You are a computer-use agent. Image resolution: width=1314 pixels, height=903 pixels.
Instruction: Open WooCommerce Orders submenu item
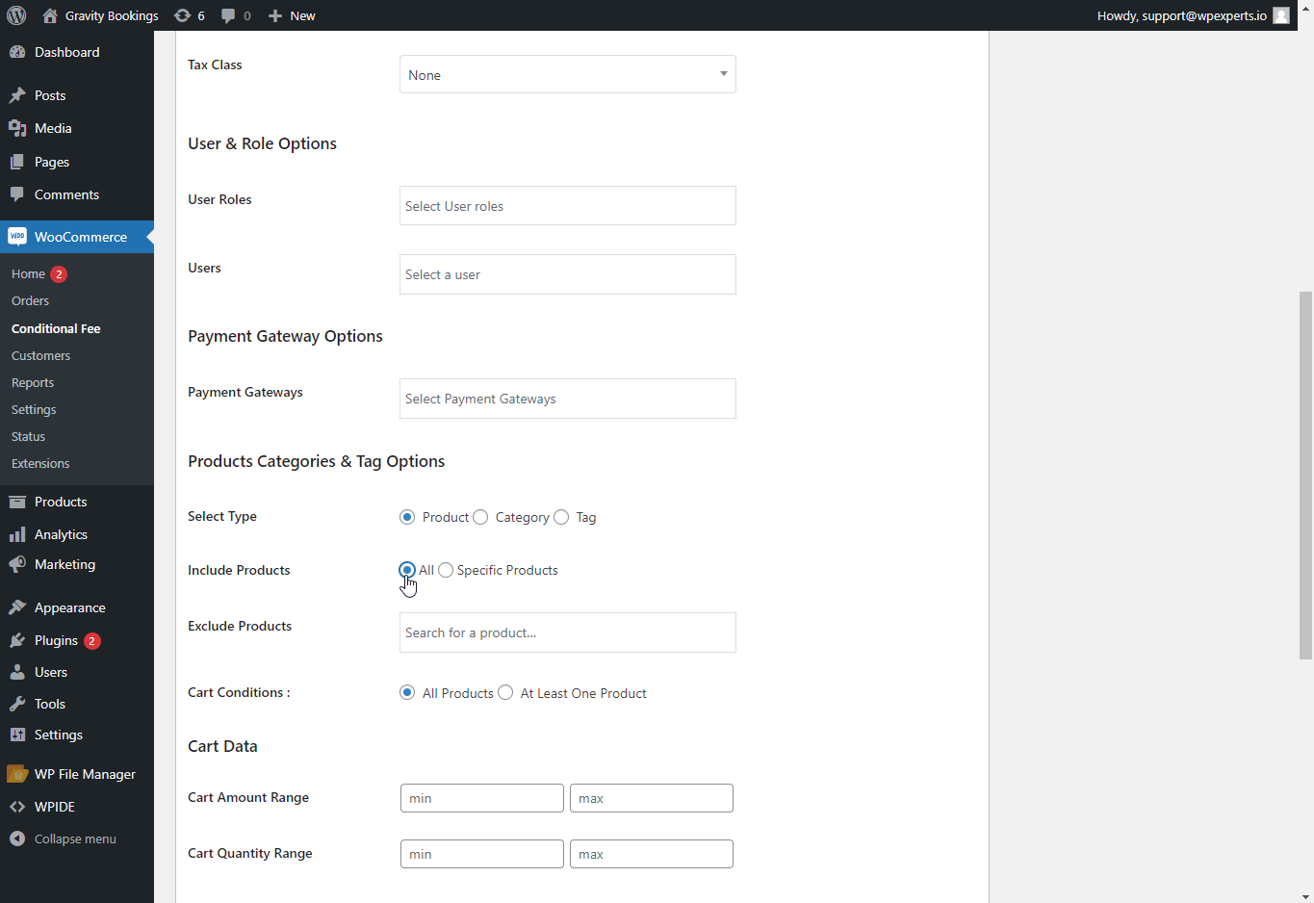coord(30,301)
